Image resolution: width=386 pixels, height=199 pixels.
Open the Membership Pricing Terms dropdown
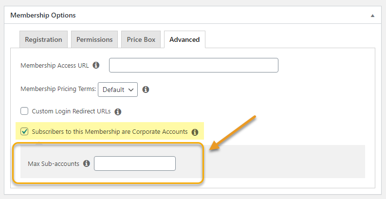click(x=118, y=90)
